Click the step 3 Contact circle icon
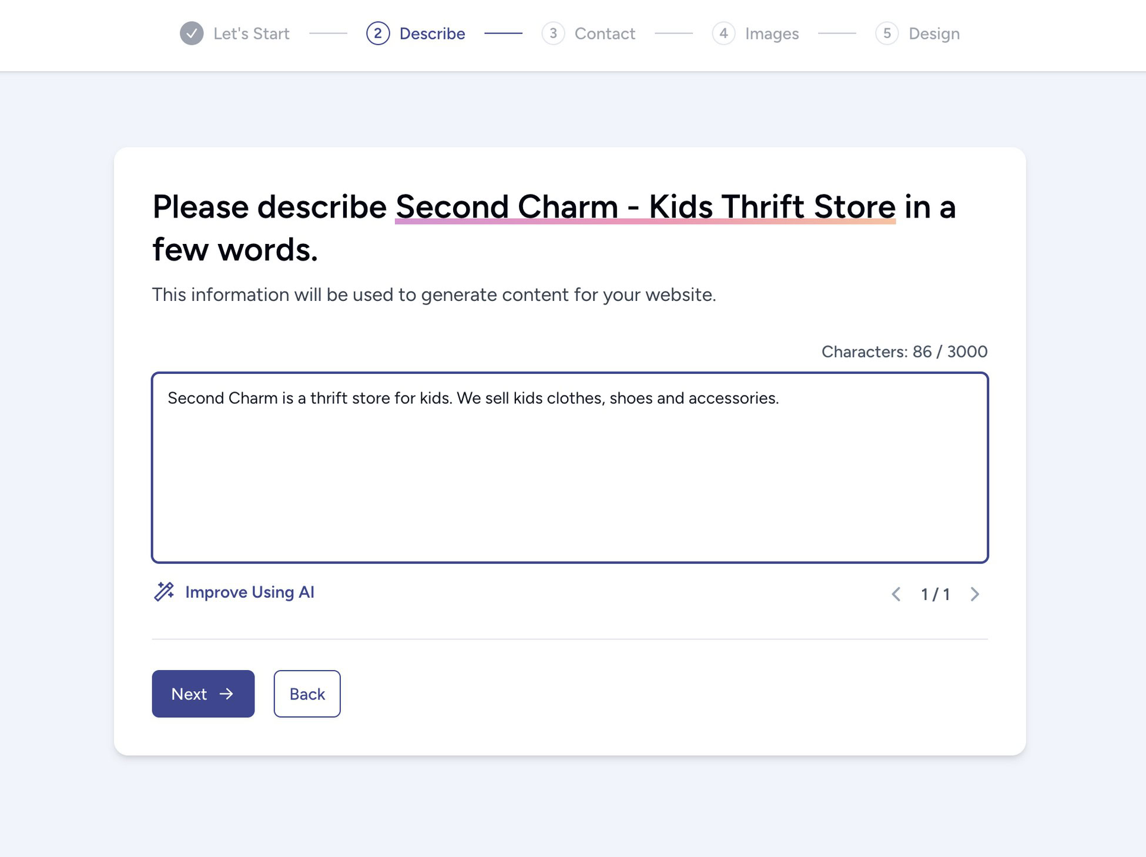This screenshot has width=1146, height=857. 553,34
